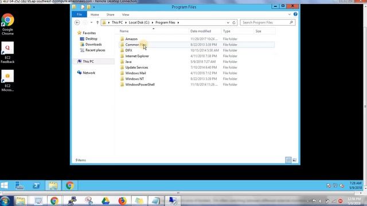Click Java date 5/9/2018 7:27 AM
This screenshot has height=206, width=367.
click(x=203, y=62)
